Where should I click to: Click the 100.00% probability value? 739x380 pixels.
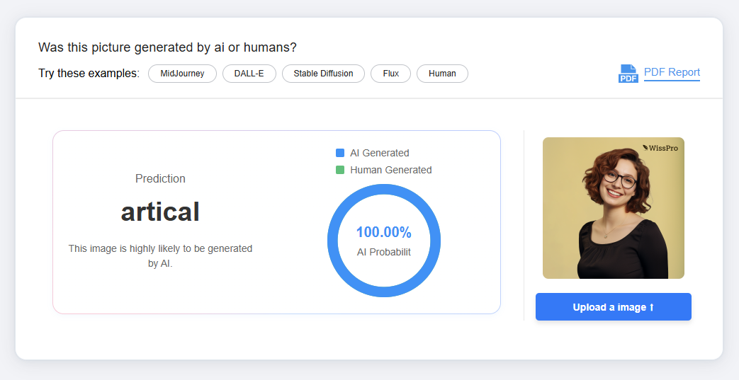tap(383, 232)
